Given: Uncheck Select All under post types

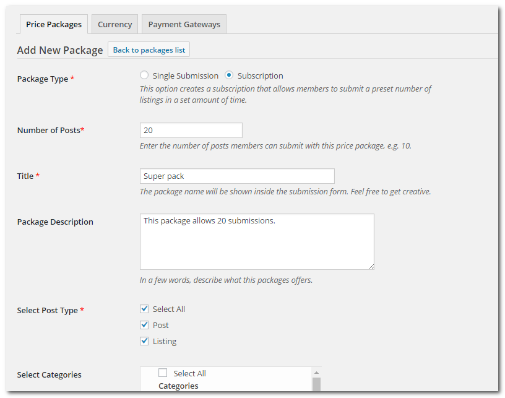Looking at the screenshot, I should pyautogui.click(x=144, y=309).
